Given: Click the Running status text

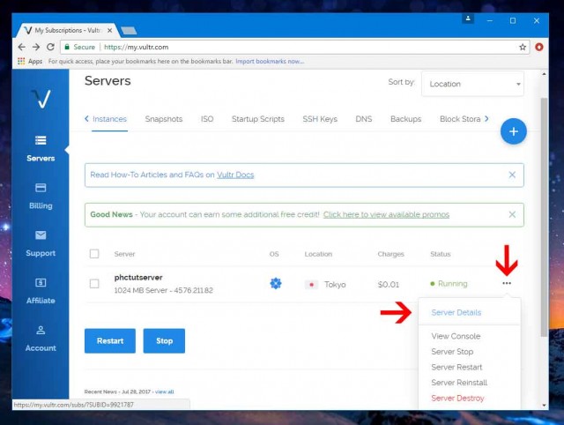Looking at the screenshot, I should click(x=452, y=284).
